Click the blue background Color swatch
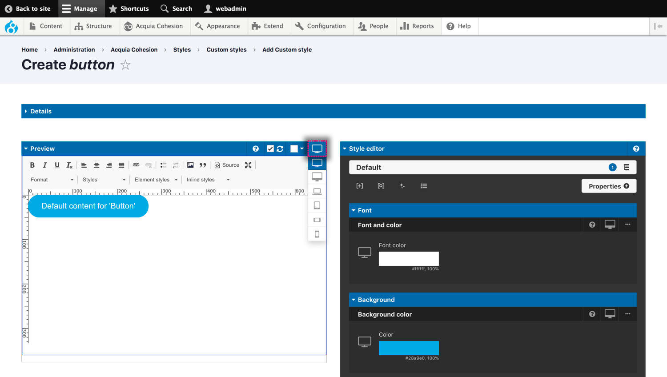The image size is (667, 377). coord(409,348)
